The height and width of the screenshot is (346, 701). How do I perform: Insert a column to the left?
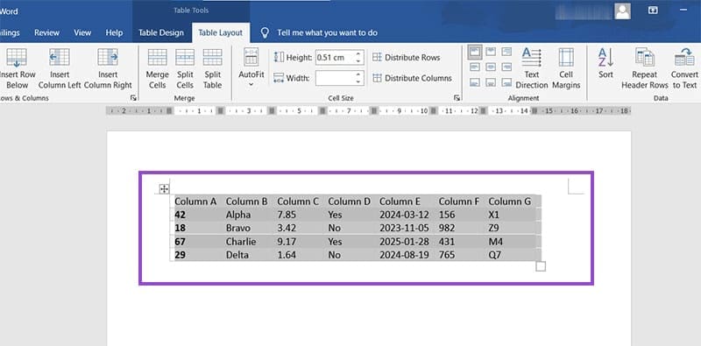[x=60, y=69]
